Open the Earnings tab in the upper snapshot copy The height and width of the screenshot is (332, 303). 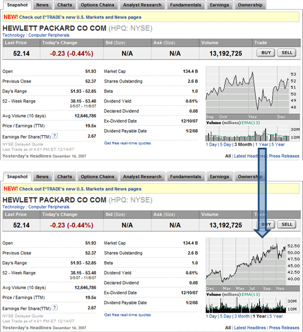(x=220, y=5)
